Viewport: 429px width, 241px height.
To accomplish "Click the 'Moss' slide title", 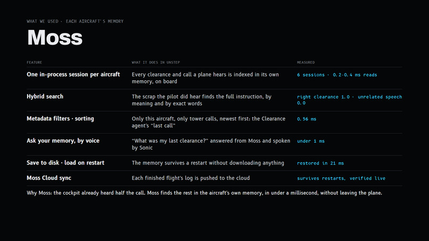I will pyautogui.click(x=55, y=37).
